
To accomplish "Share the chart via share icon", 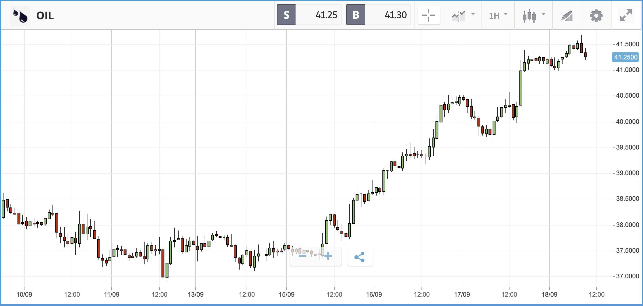I will click(360, 257).
